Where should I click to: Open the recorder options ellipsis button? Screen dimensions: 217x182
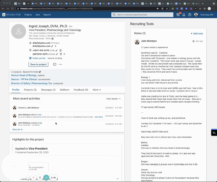[x=28, y=178]
